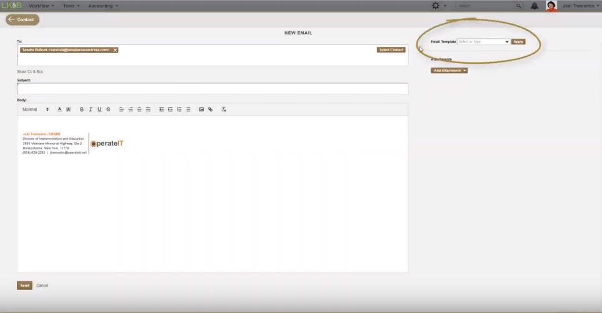Viewport: 602px width, 313px height.
Task: Open the Accounting menu
Action: coord(103,6)
